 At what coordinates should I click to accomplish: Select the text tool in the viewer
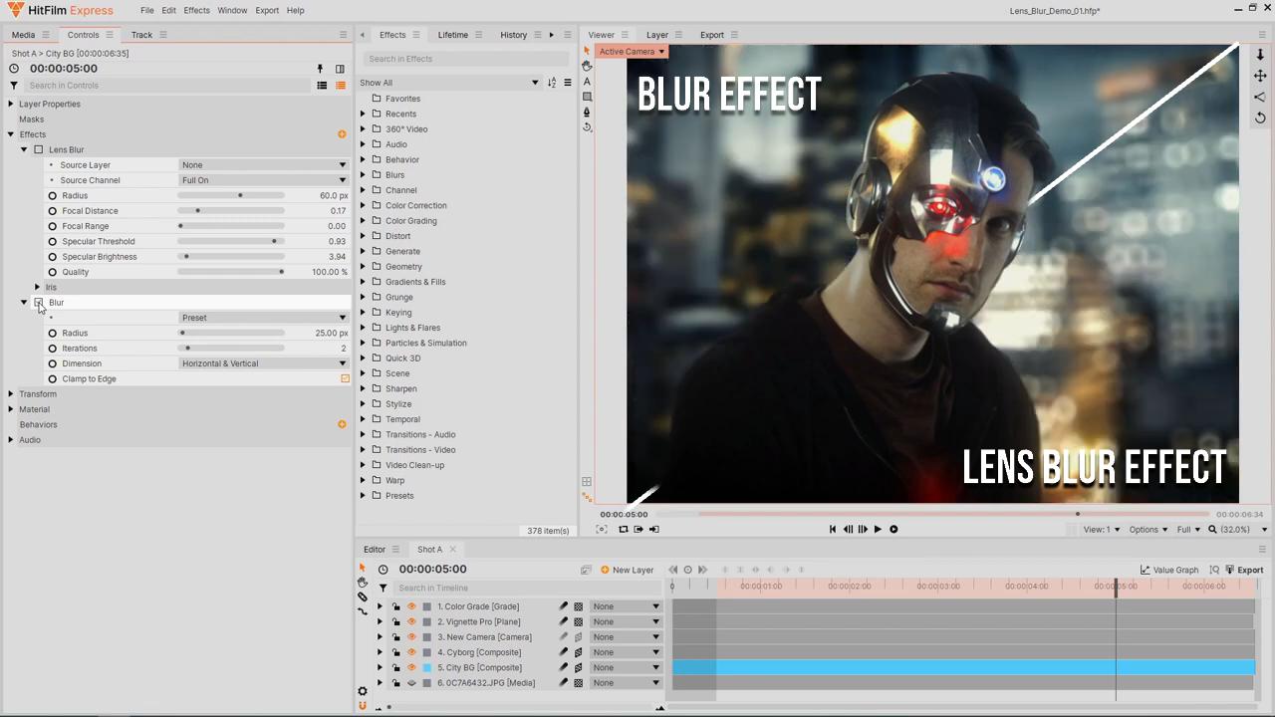click(x=587, y=82)
